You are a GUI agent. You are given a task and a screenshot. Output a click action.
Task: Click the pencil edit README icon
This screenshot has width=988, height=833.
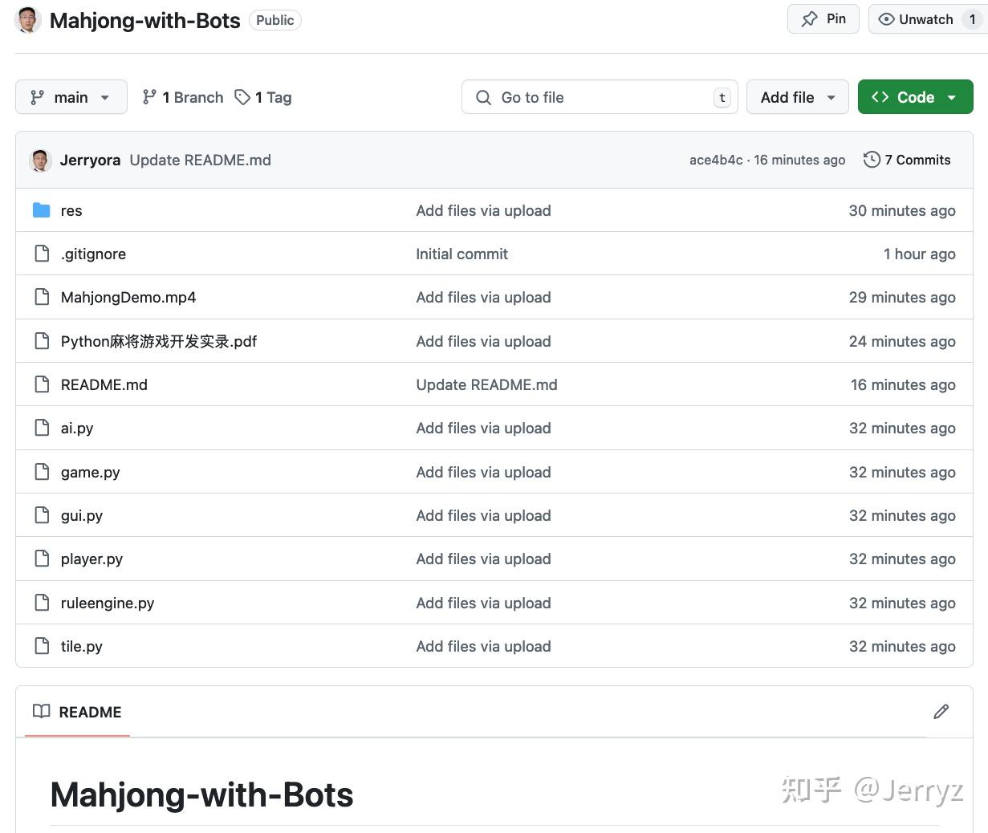tap(941, 712)
